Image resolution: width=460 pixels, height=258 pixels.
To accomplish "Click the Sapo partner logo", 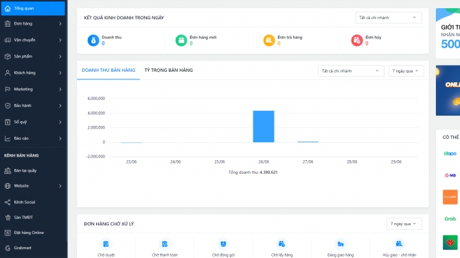I will tap(450, 153).
